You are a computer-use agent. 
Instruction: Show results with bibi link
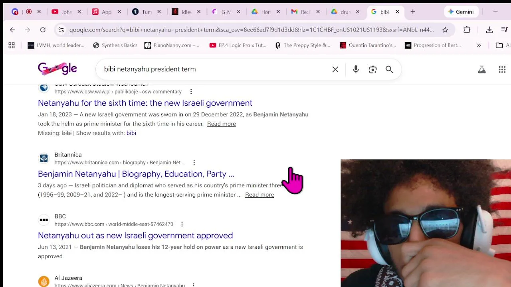click(131, 133)
